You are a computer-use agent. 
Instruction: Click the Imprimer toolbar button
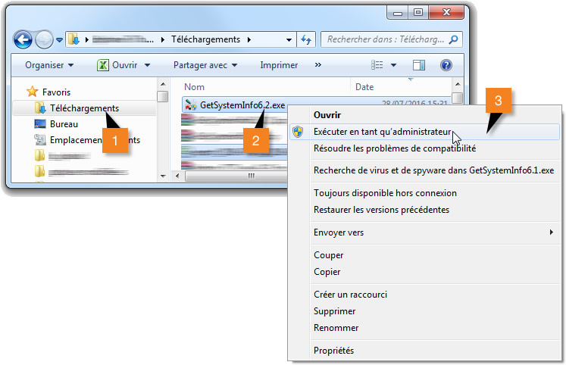tap(279, 65)
